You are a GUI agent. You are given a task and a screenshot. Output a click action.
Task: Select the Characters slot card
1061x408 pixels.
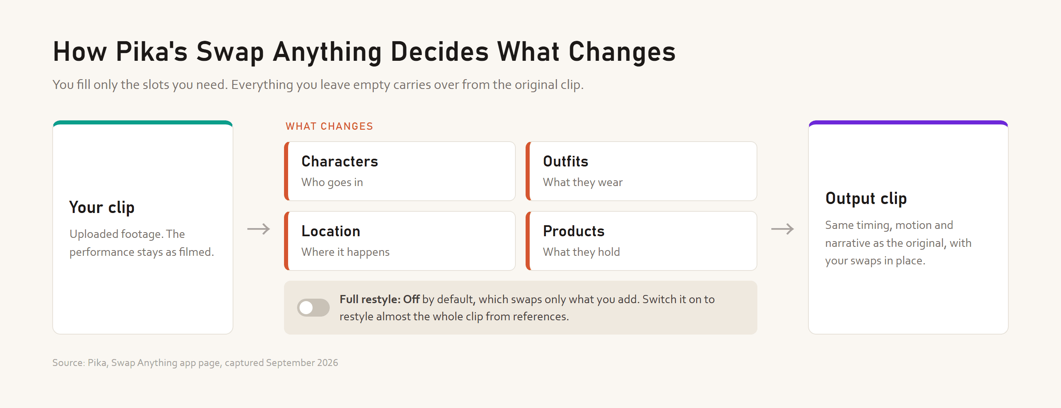click(400, 171)
